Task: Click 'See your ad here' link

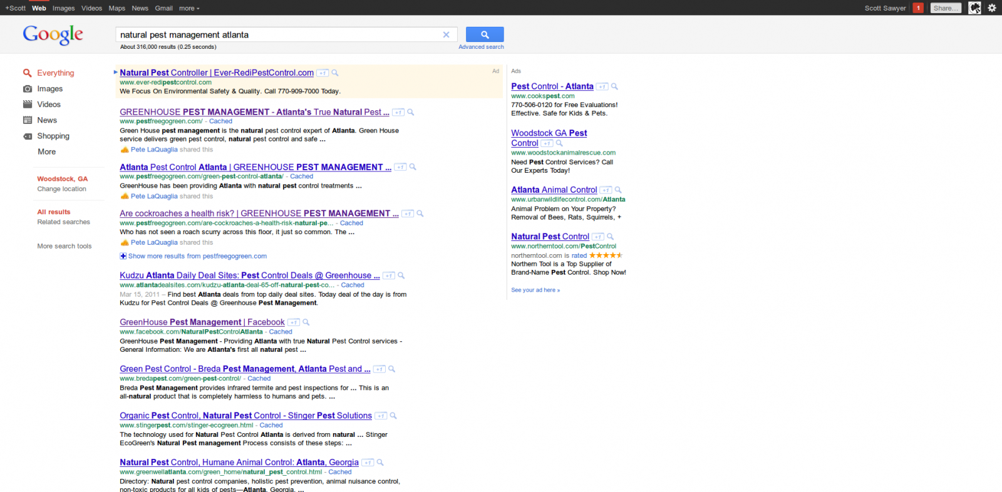Action: 535,290
